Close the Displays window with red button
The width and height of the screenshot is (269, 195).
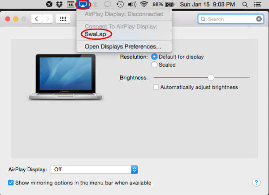(8, 19)
